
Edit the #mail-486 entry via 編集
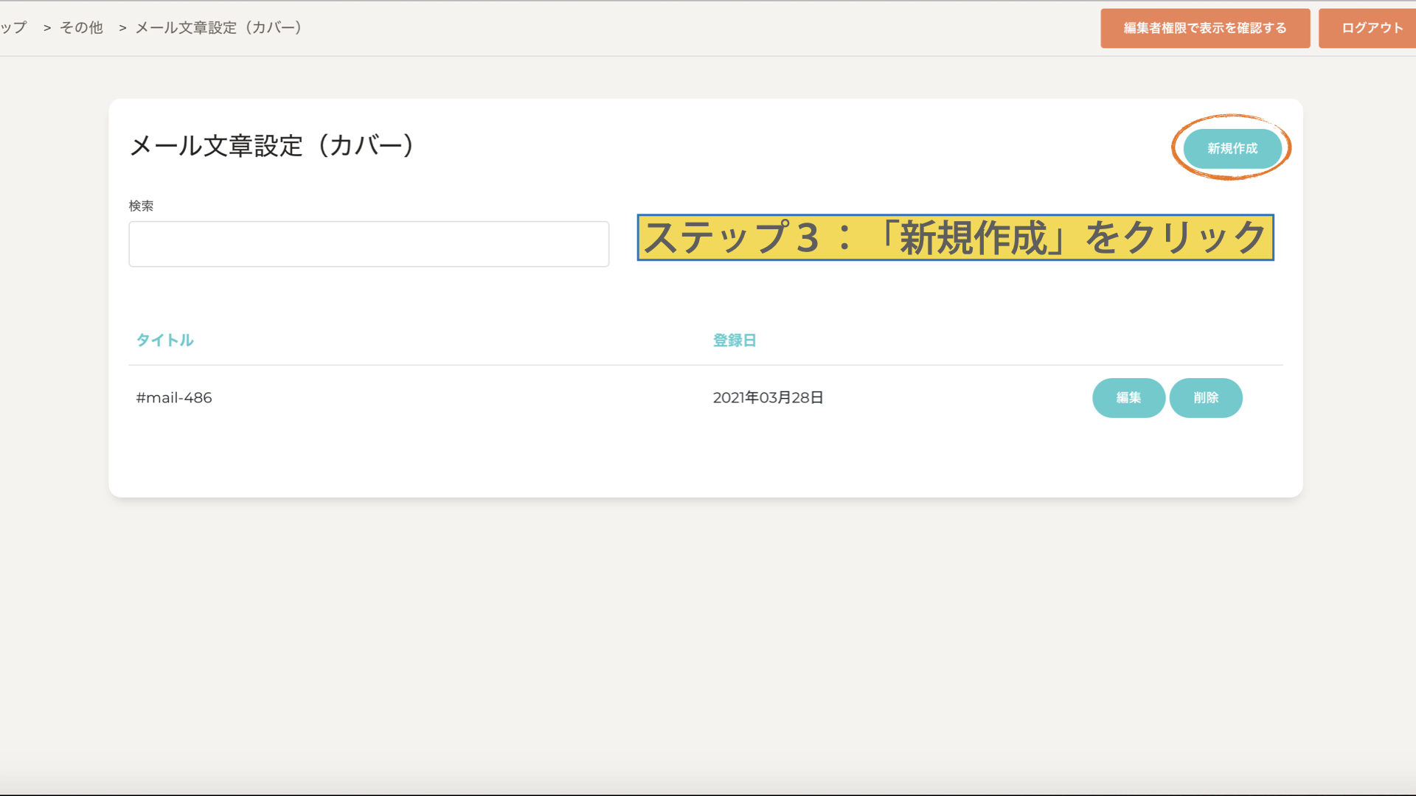(x=1128, y=398)
